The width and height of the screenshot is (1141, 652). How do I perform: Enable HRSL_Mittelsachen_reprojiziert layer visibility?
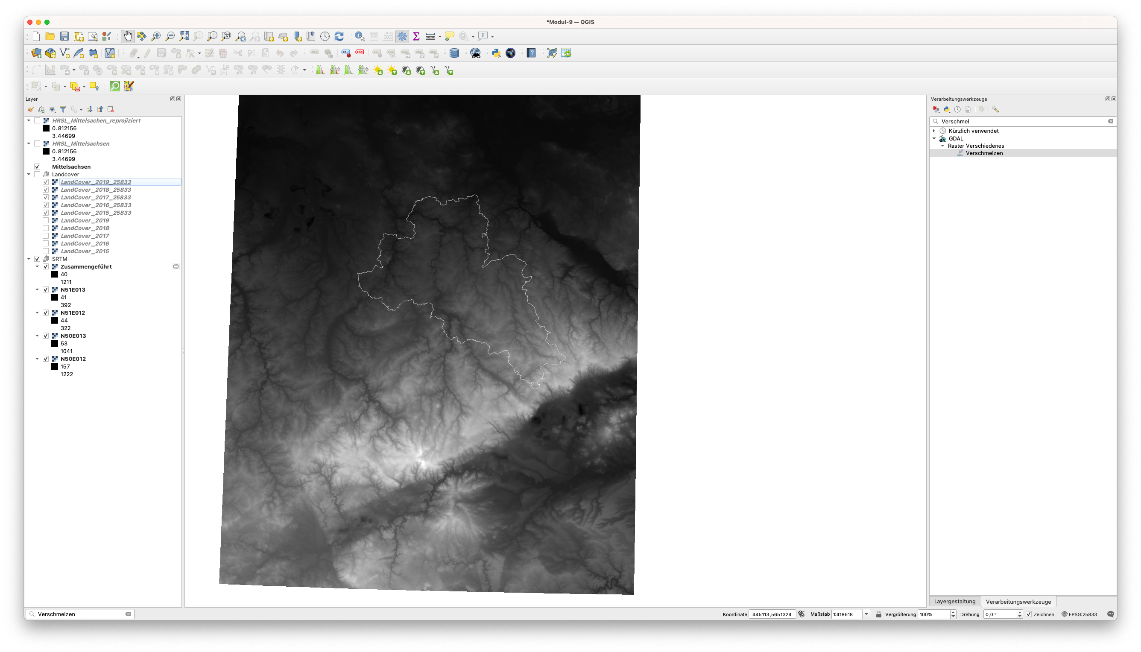pyautogui.click(x=37, y=120)
